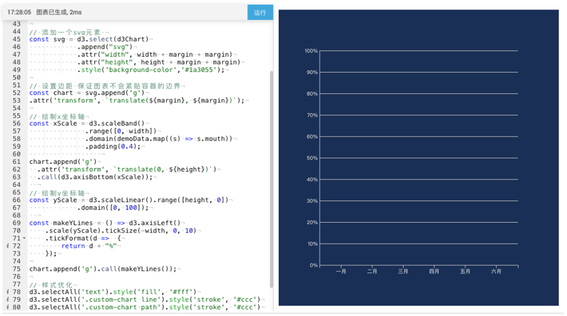The image size is (567, 316).
Task: Click the 五月 x-axis label
Action: pyautogui.click(x=465, y=271)
